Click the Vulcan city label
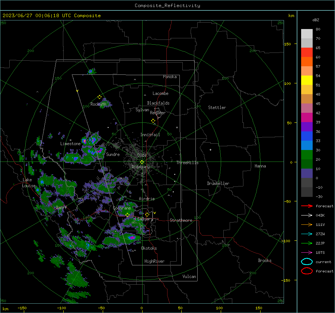This screenshot has height=313, width=335. point(189,277)
